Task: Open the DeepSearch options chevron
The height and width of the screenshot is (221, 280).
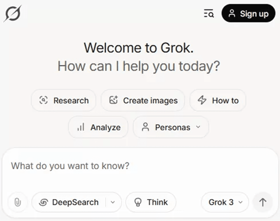Action: click(113, 202)
